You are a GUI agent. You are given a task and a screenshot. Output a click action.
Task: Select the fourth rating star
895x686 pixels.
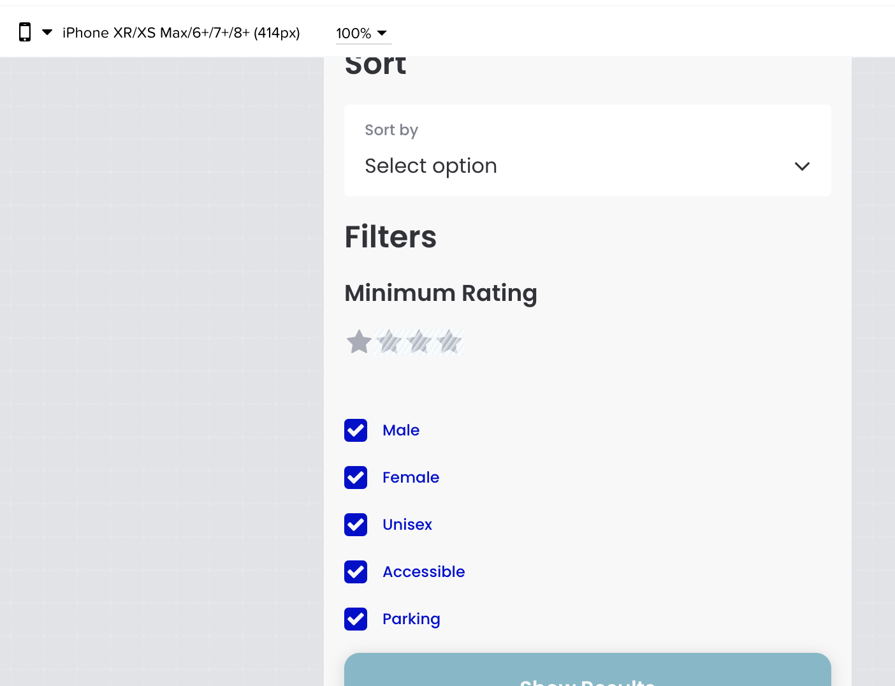coord(449,342)
